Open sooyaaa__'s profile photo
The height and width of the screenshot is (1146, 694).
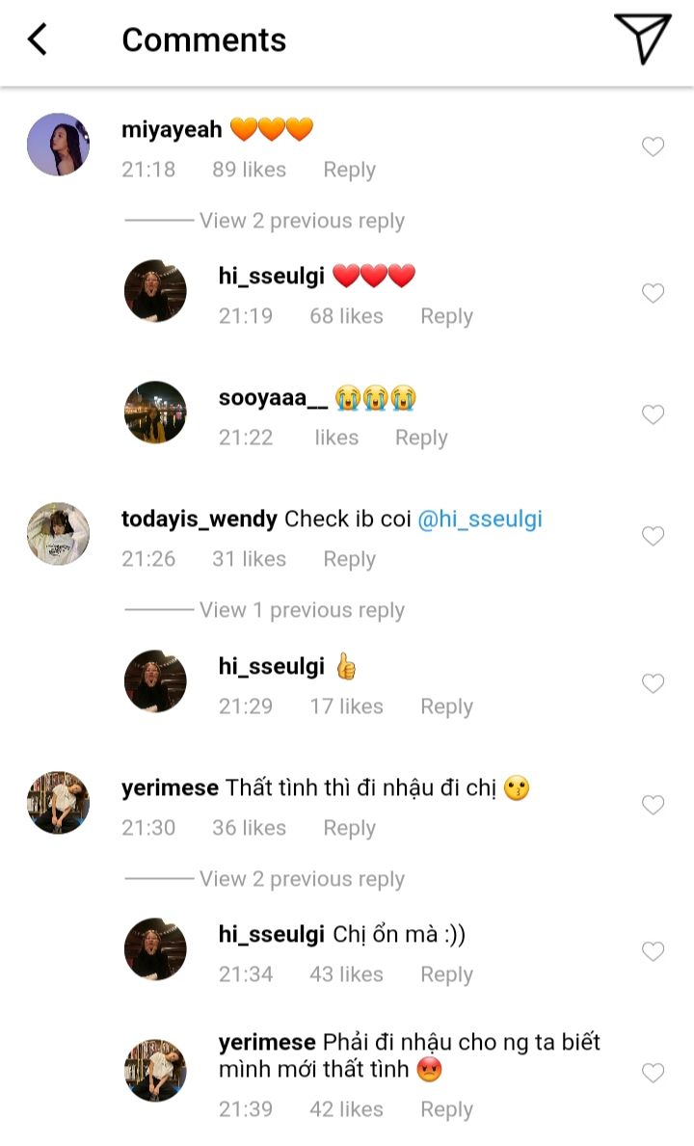pos(155,413)
